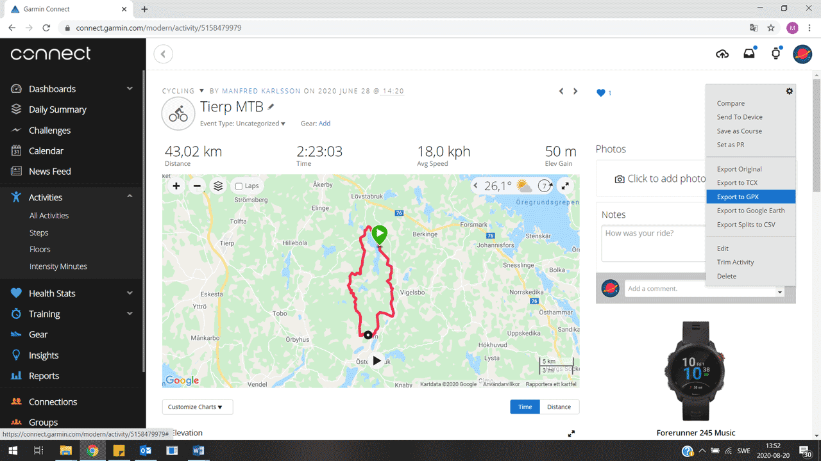Click the upload cloud icon in header
This screenshot has width=821, height=461.
click(x=722, y=54)
